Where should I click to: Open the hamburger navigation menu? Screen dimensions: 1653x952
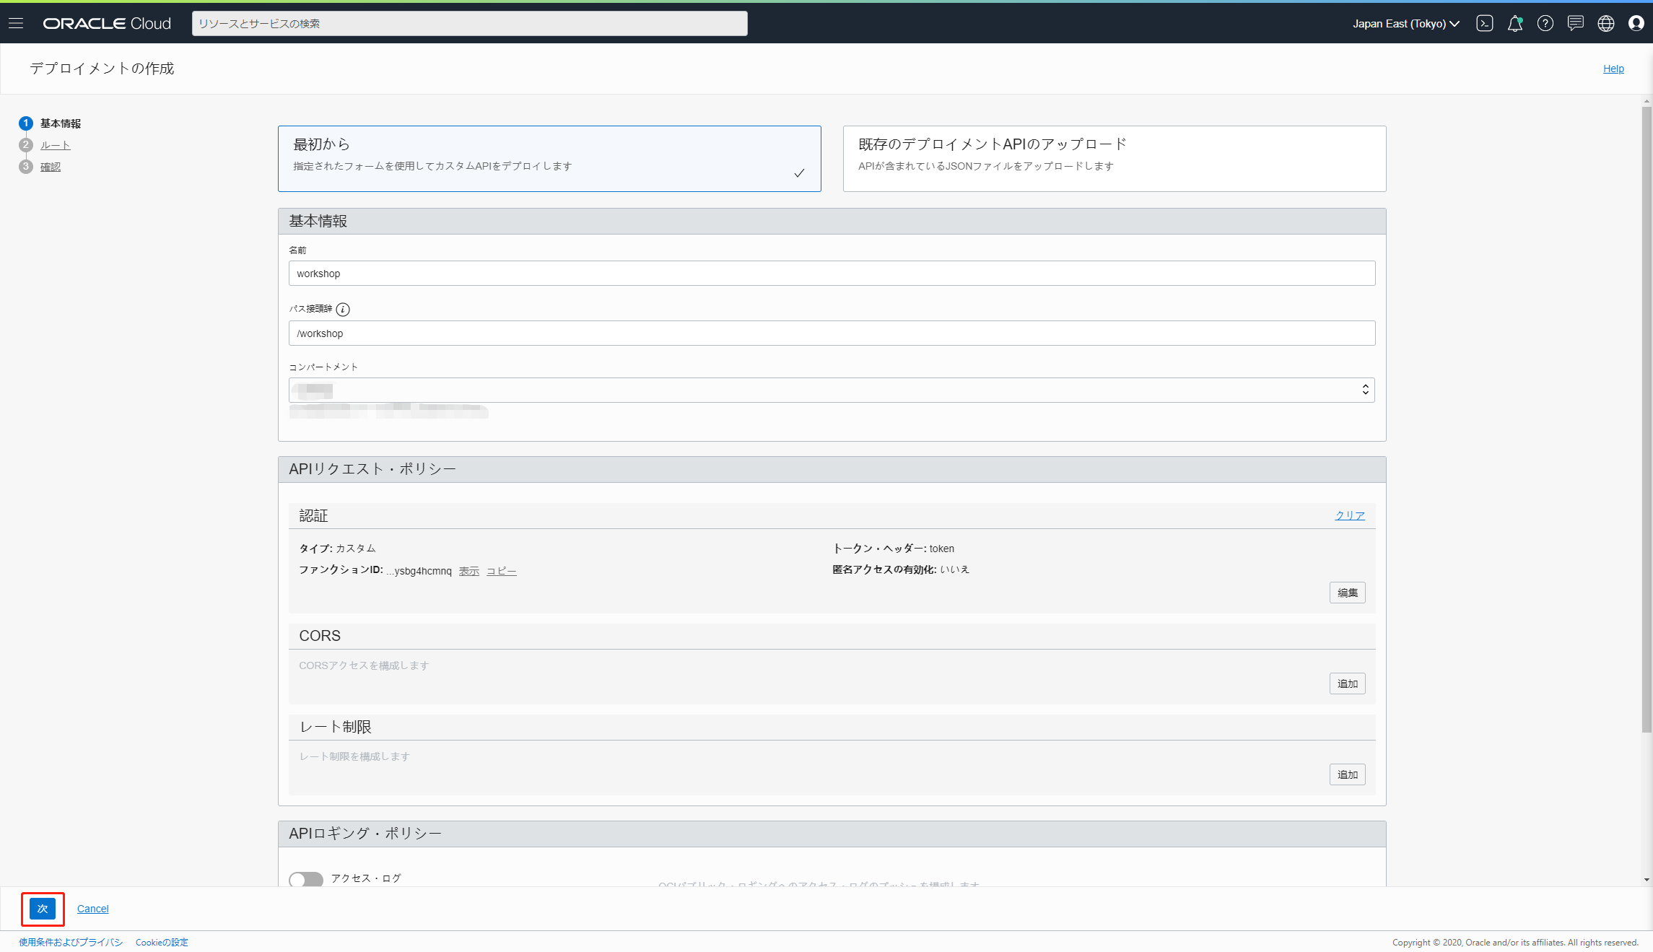click(x=16, y=23)
